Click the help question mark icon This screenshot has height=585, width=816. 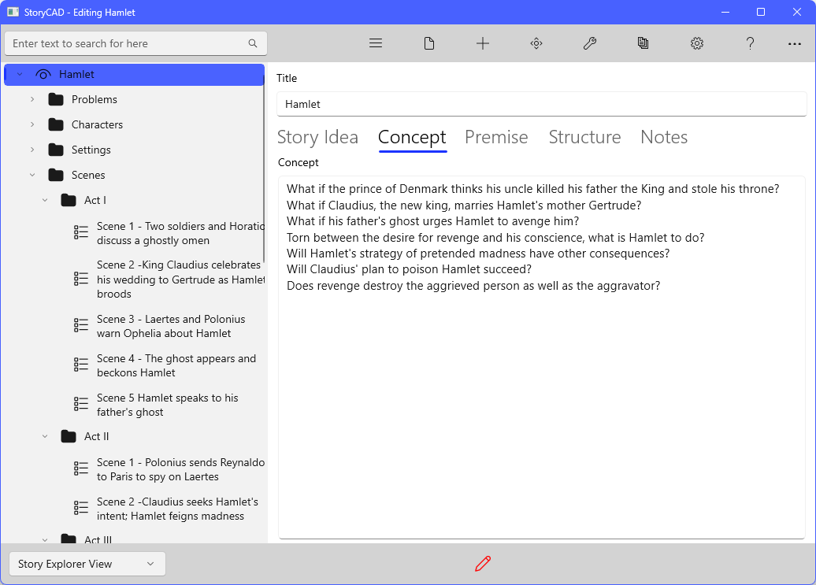(x=751, y=43)
